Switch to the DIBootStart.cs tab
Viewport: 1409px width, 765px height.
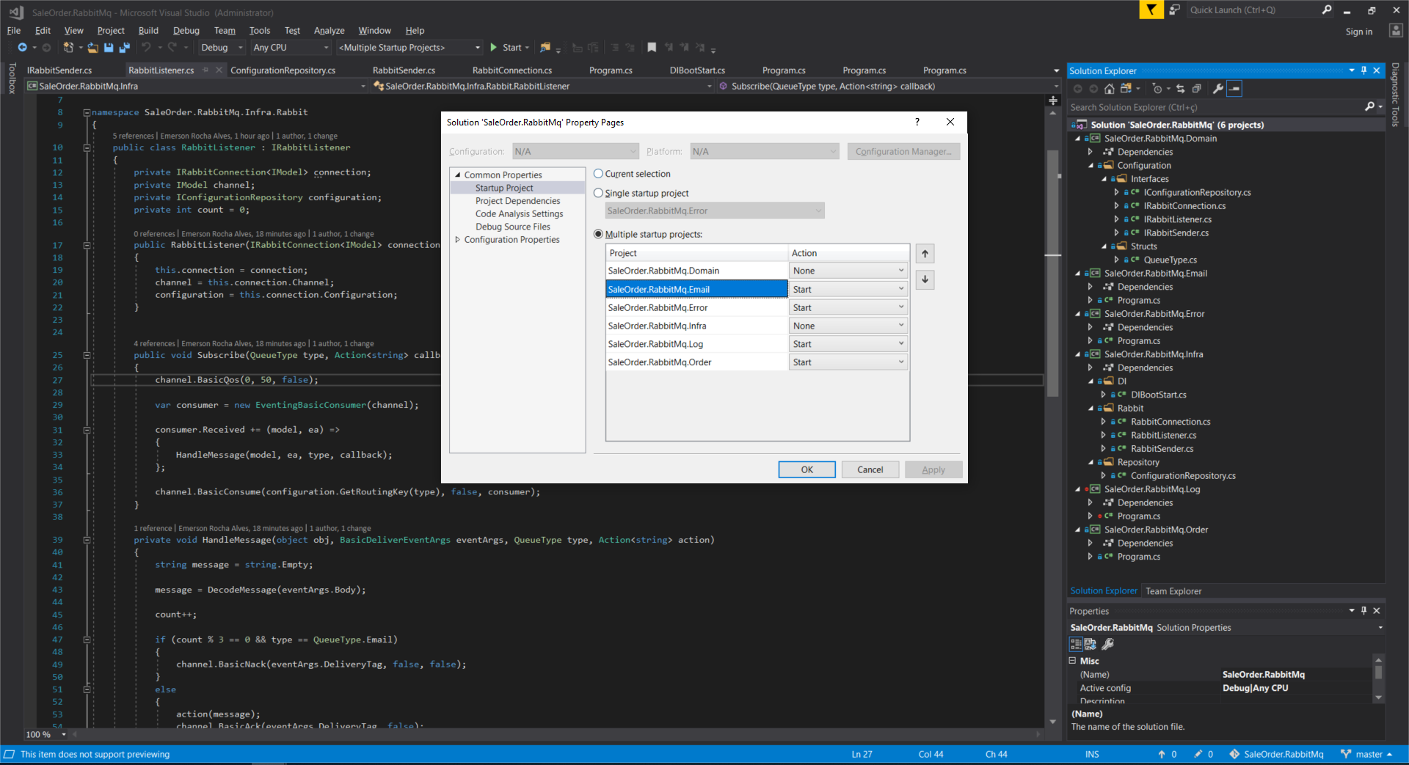coord(697,70)
